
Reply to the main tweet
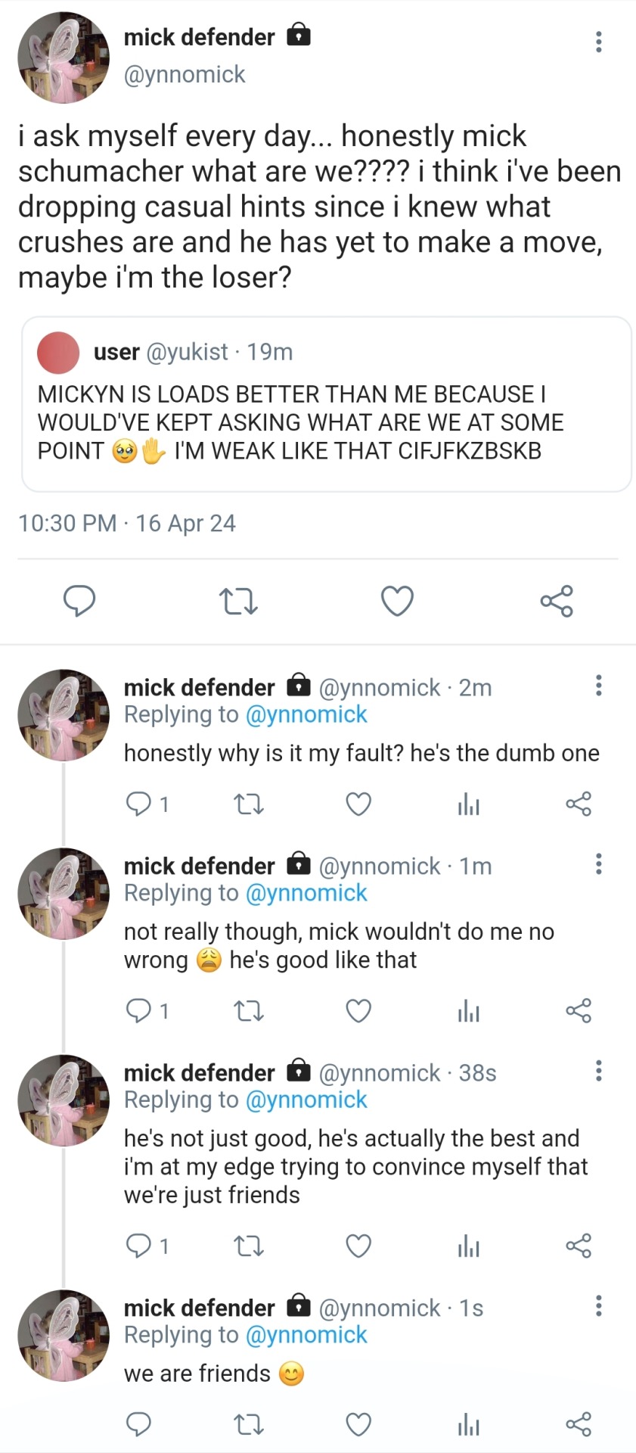click(79, 601)
